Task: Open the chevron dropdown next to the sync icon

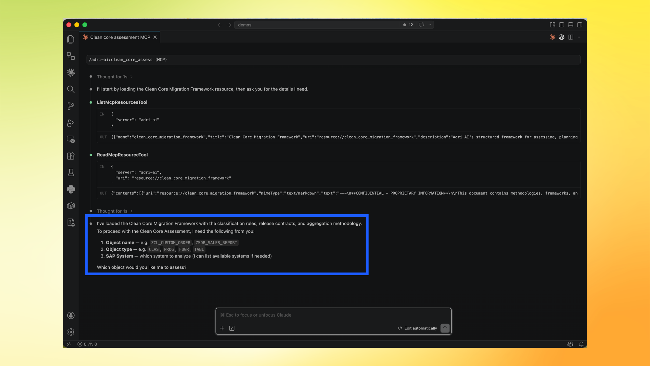Action: pos(430,25)
